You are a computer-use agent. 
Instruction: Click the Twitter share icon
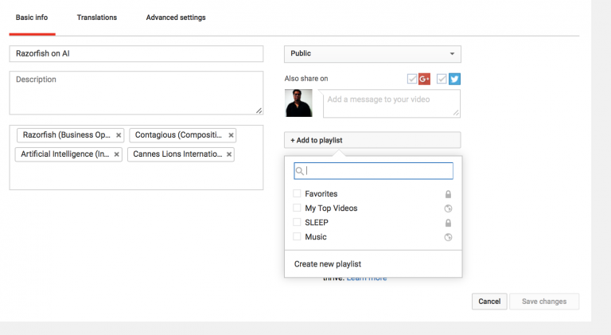(x=454, y=79)
